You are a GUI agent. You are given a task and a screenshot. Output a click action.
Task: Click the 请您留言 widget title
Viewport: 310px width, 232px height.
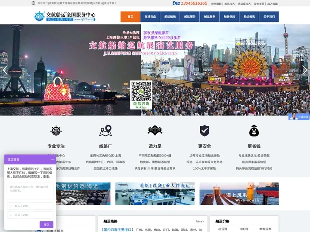point(13,159)
